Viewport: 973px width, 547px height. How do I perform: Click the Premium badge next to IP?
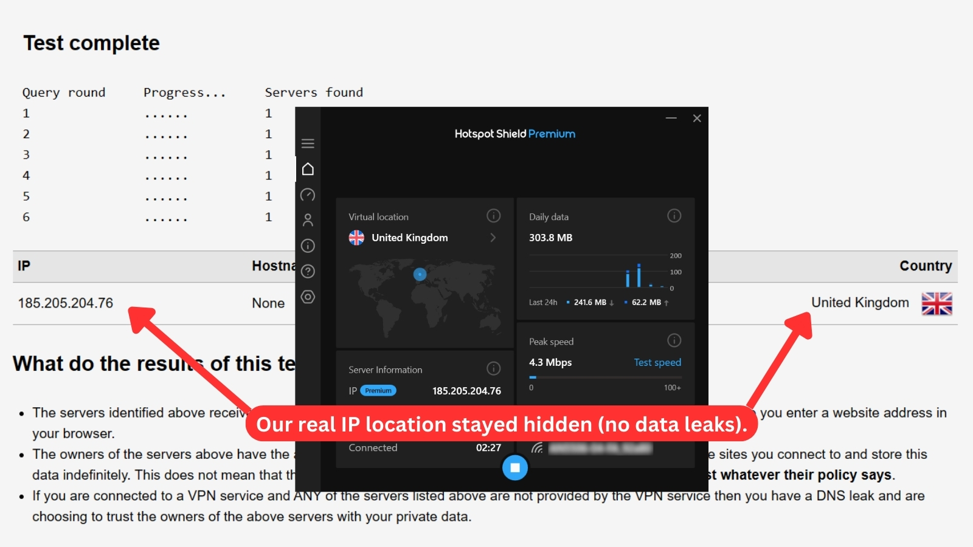[378, 391]
